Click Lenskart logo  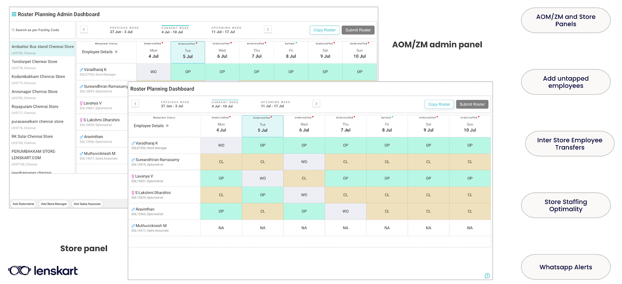43,271
